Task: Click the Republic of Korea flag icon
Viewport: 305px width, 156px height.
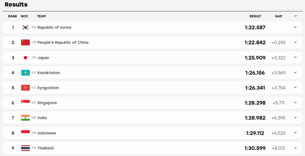Action: point(25,27)
